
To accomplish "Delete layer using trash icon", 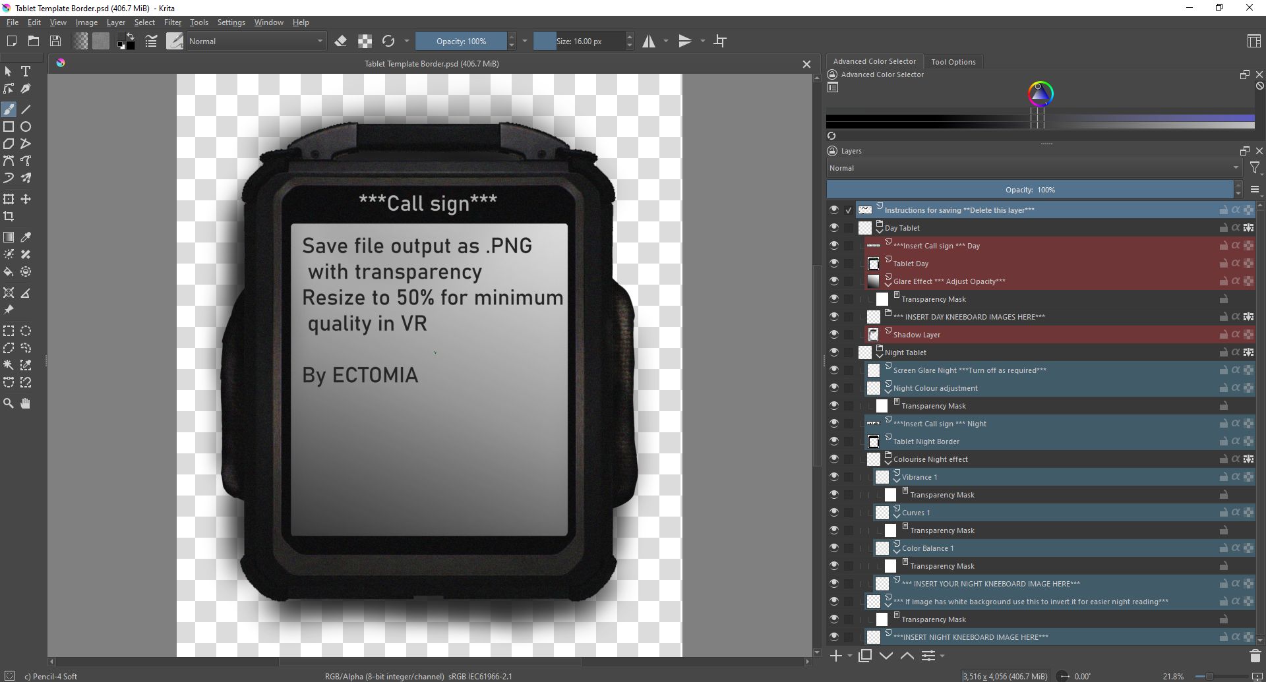I will [x=1255, y=656].
